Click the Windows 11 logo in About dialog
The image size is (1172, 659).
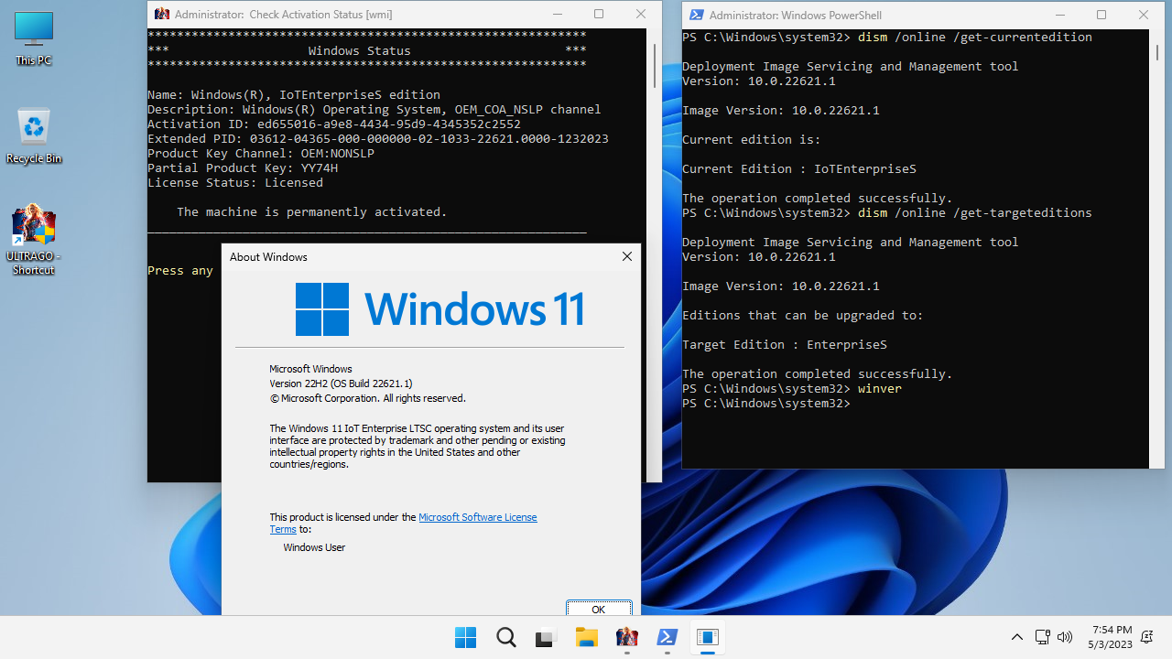point(439,309)
